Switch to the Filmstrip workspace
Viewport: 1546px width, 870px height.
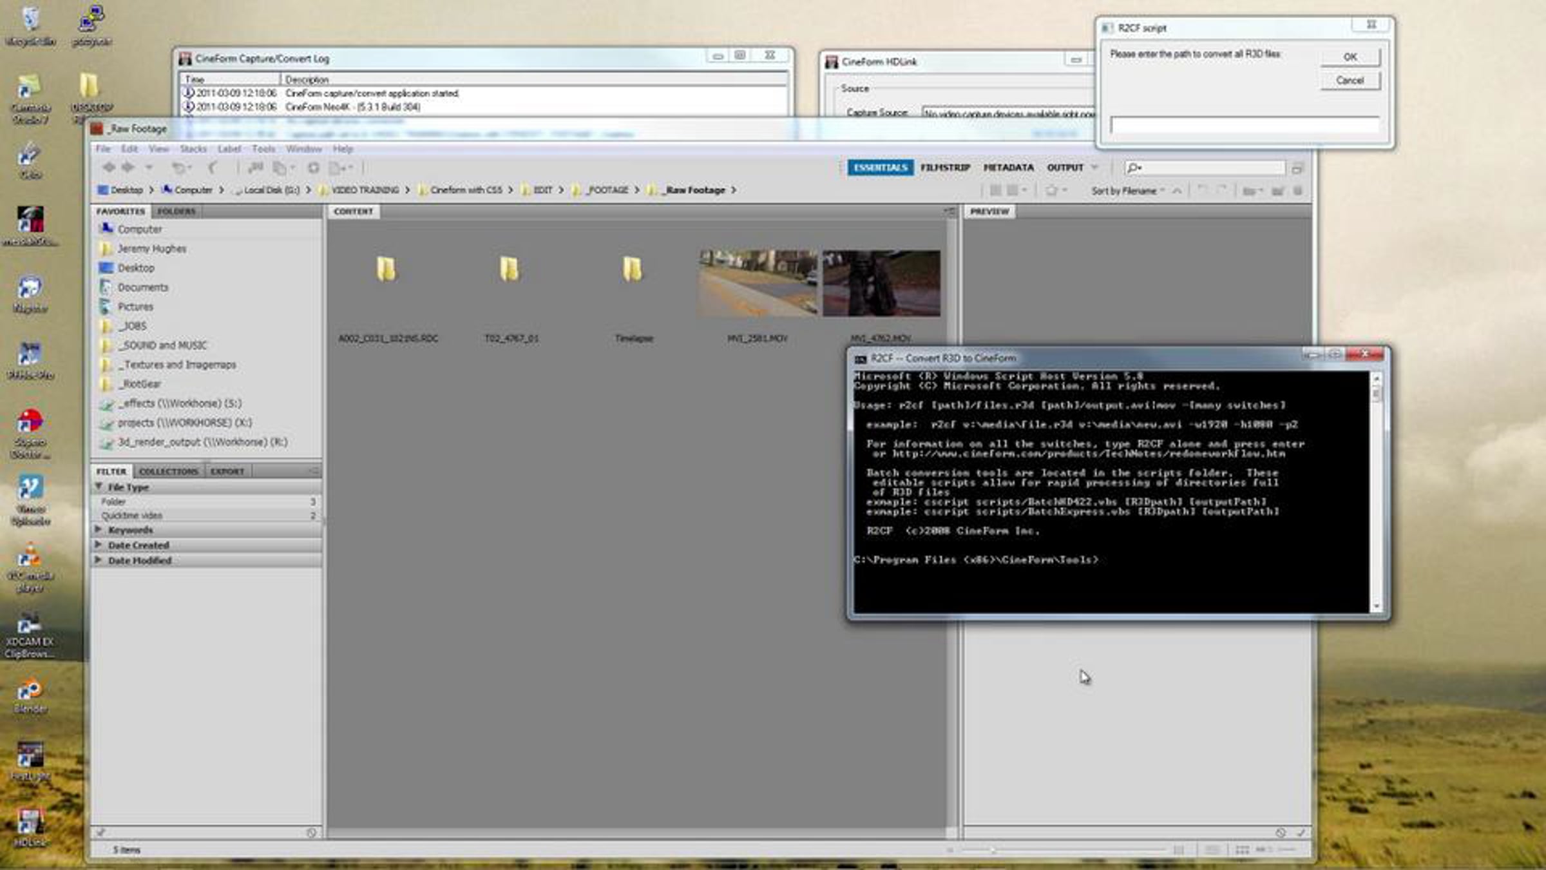click(944, 168)
